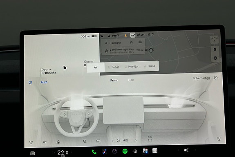The image size is (235, 157).
Task: Click the Navigera search field
Action: point(115,43)
